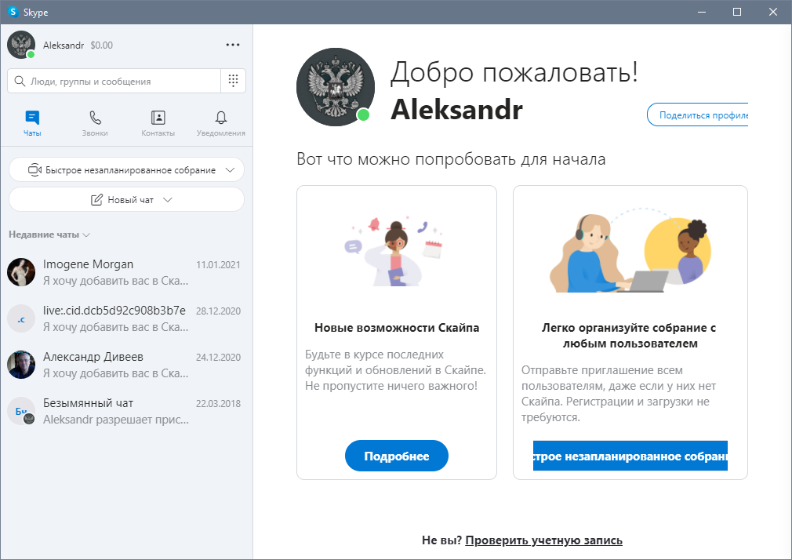Click the video camera meeting icon
Viewport: 792px width, 560px height.
(35, 170)
